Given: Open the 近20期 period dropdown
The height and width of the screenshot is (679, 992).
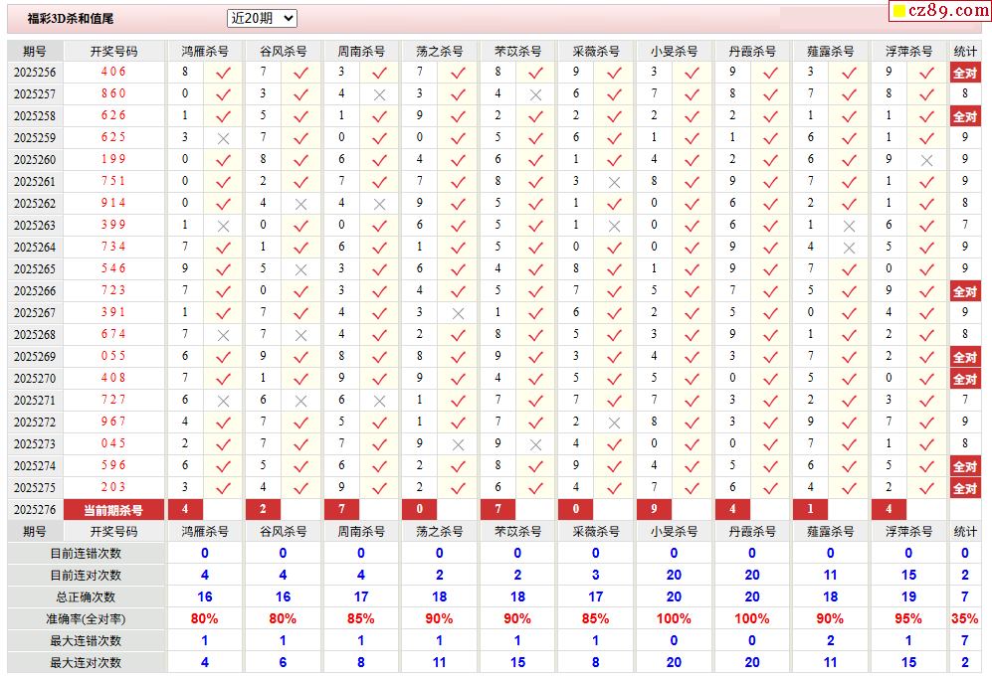Looking at the screenshot, I should click(x=262, y=18).
